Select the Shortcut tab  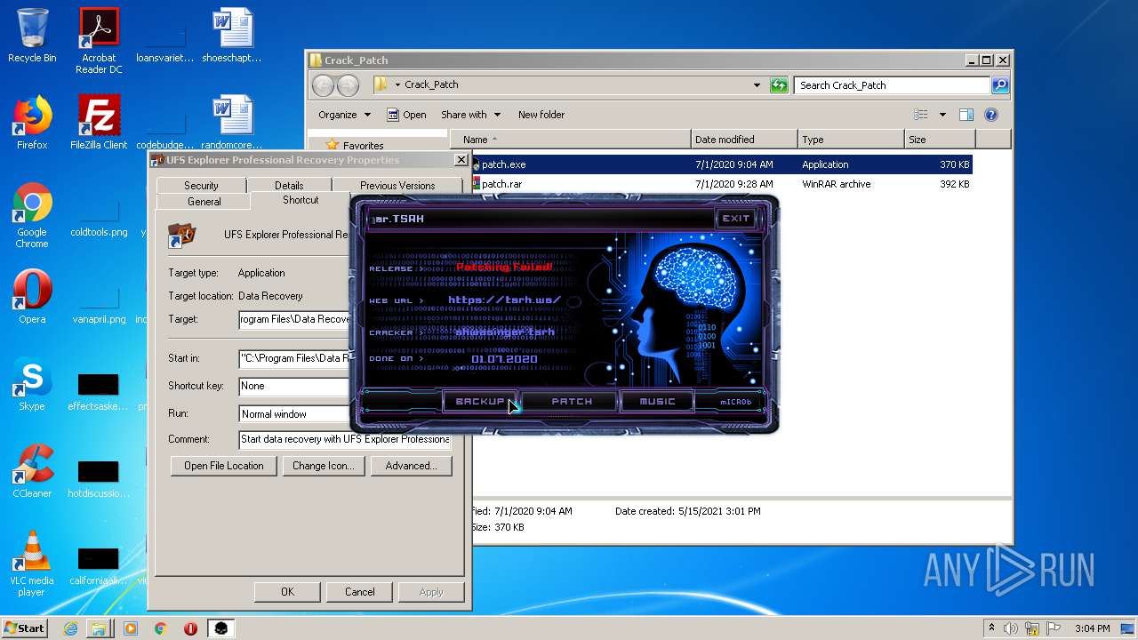(x=301, y=200)
